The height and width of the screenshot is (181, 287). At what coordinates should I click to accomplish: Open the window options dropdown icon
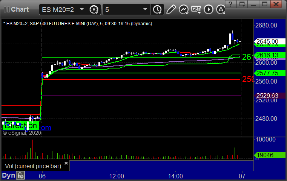tap(242, 4)
